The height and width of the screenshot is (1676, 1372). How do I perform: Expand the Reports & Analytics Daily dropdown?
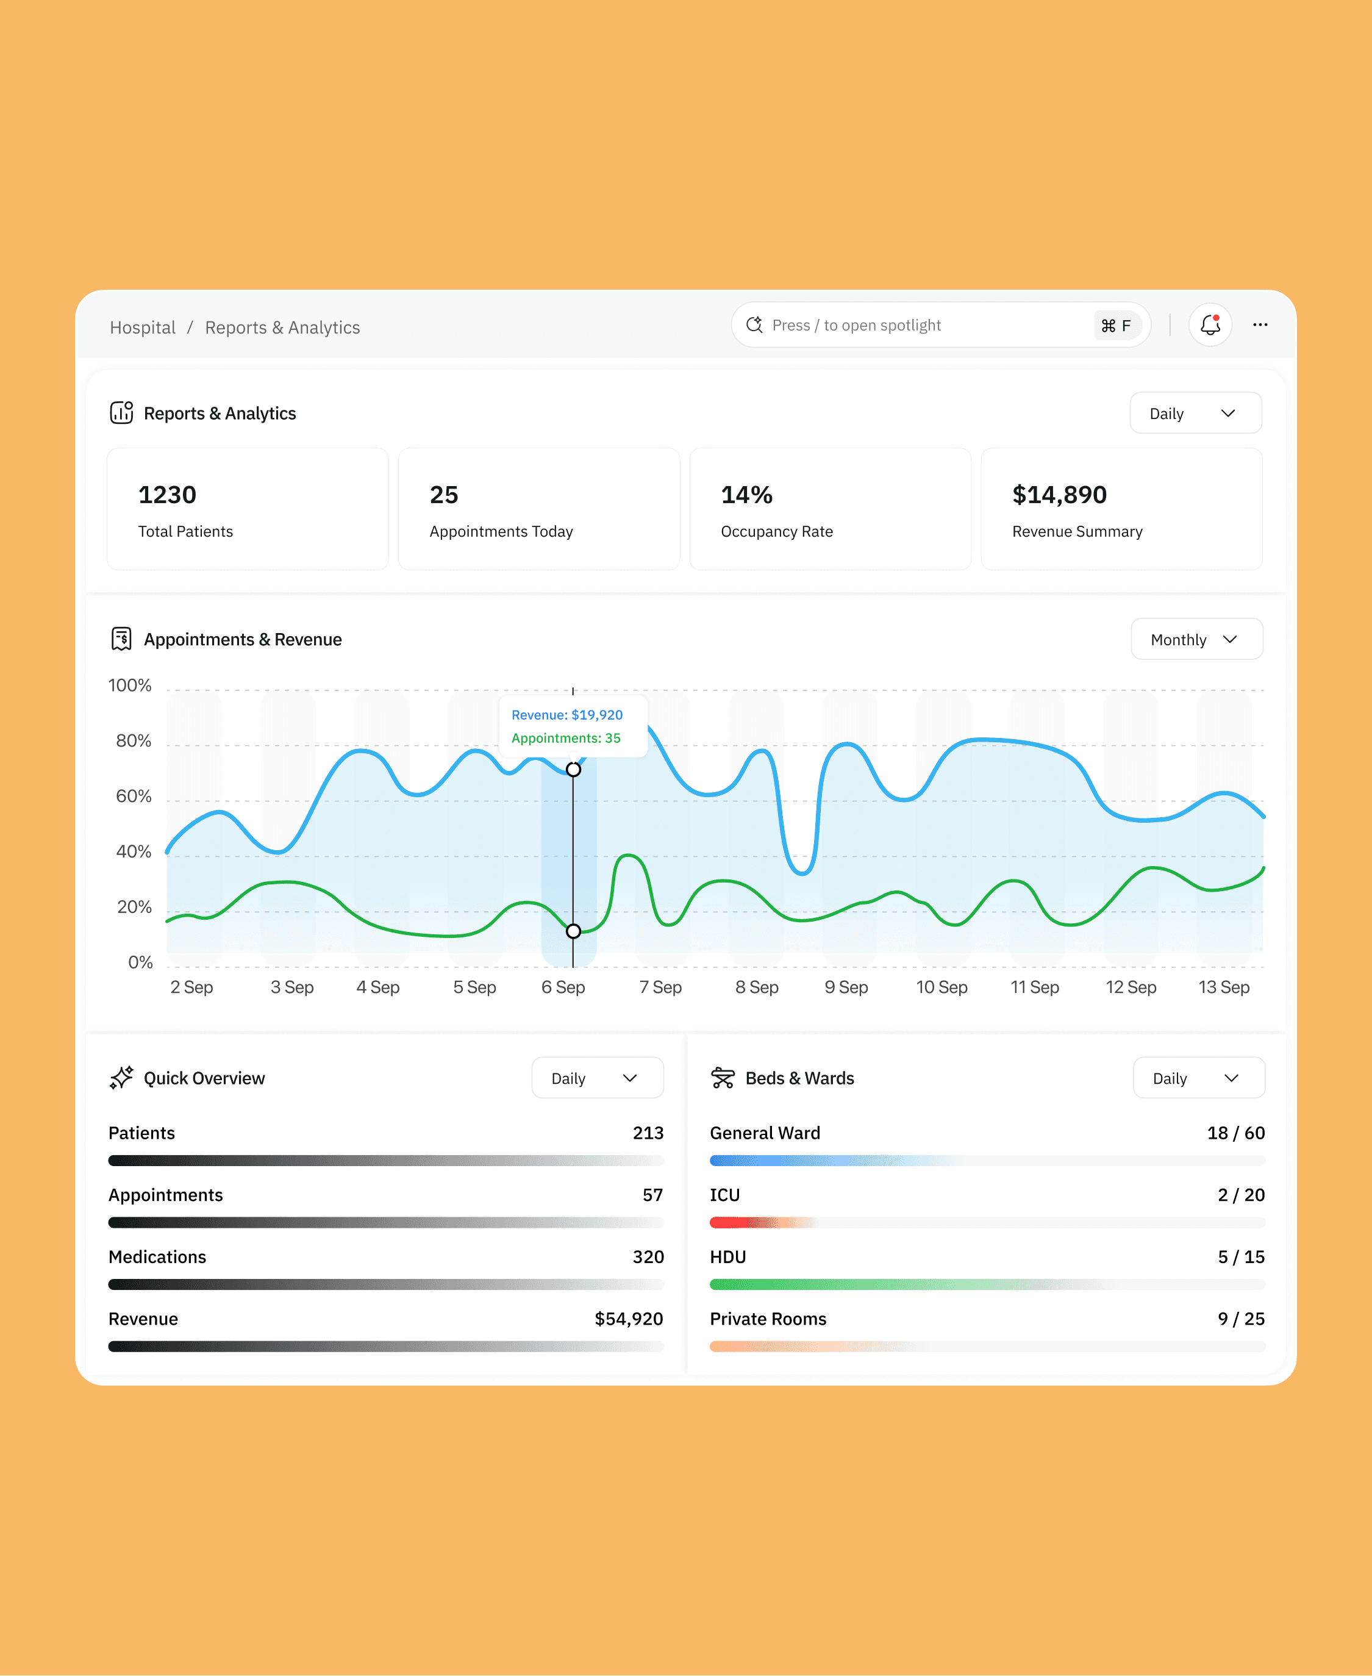[x=1195, y=413]
